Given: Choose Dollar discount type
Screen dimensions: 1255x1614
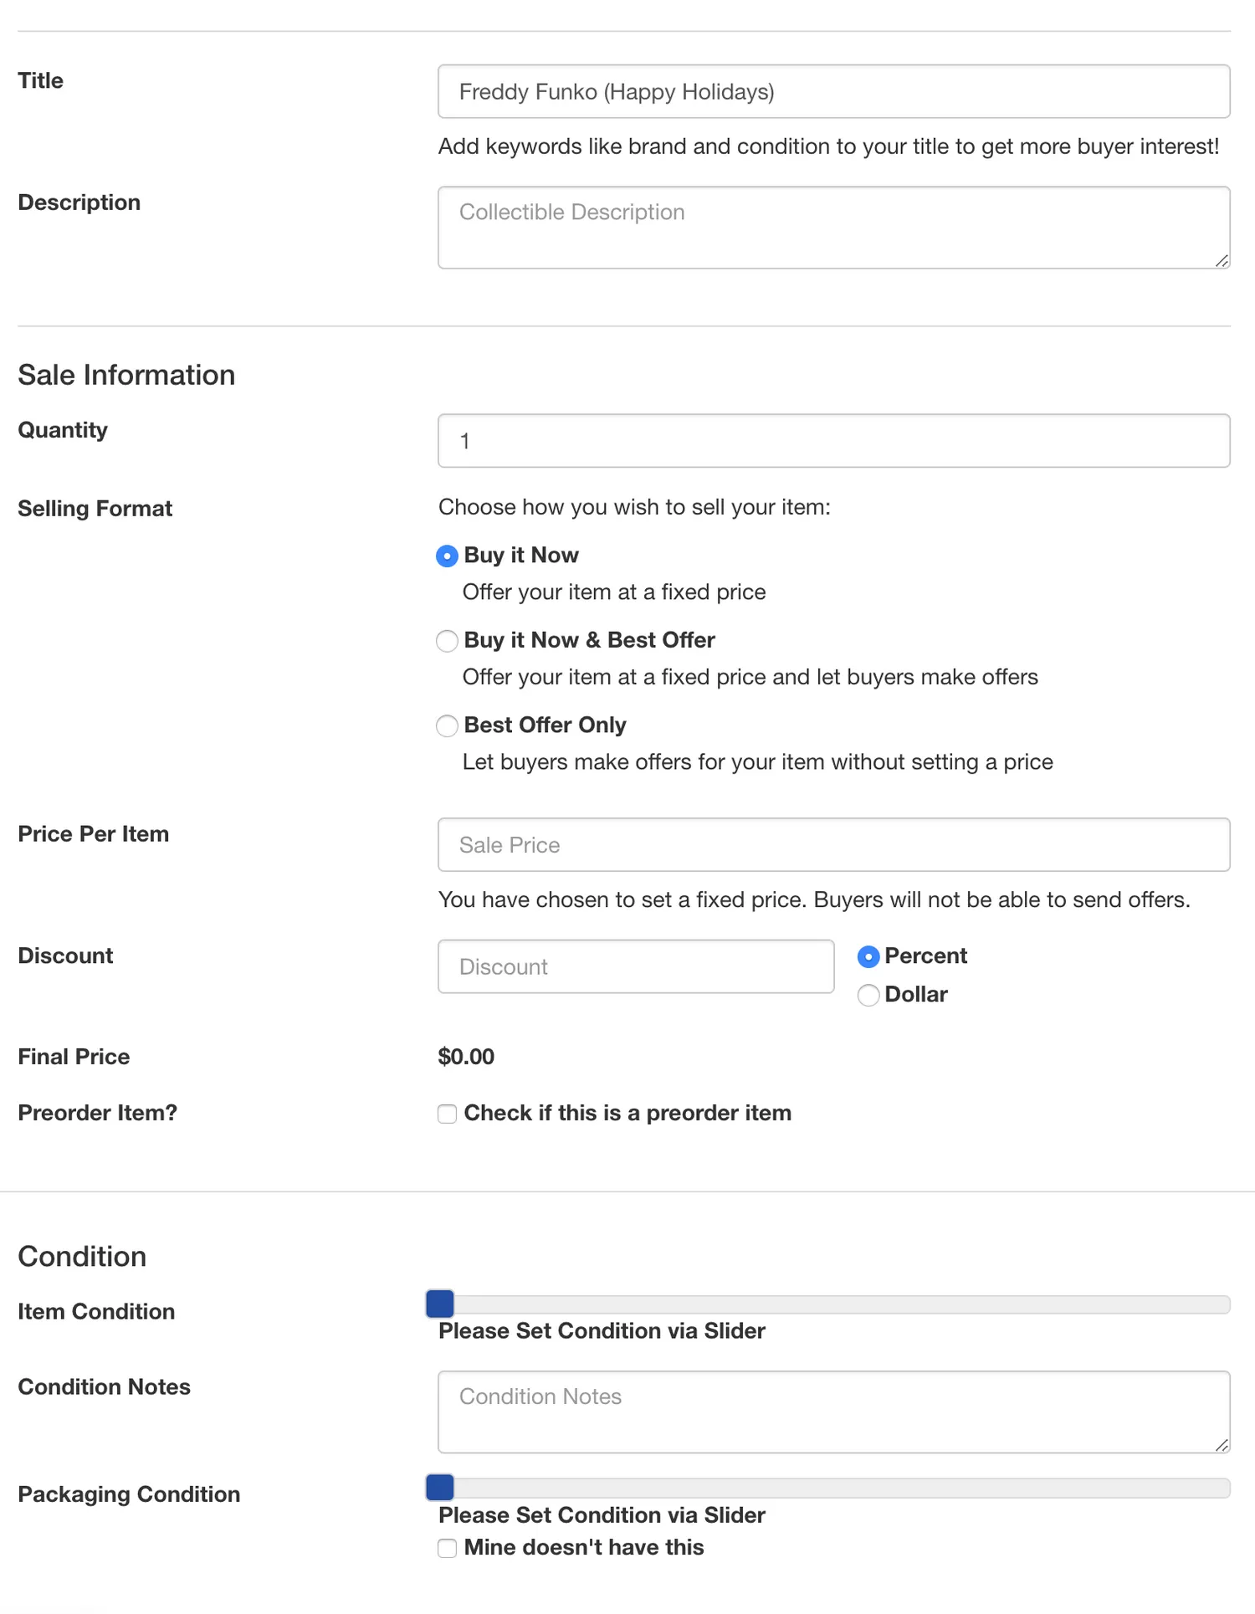Looking at the screenshot, I should point(868,995).
